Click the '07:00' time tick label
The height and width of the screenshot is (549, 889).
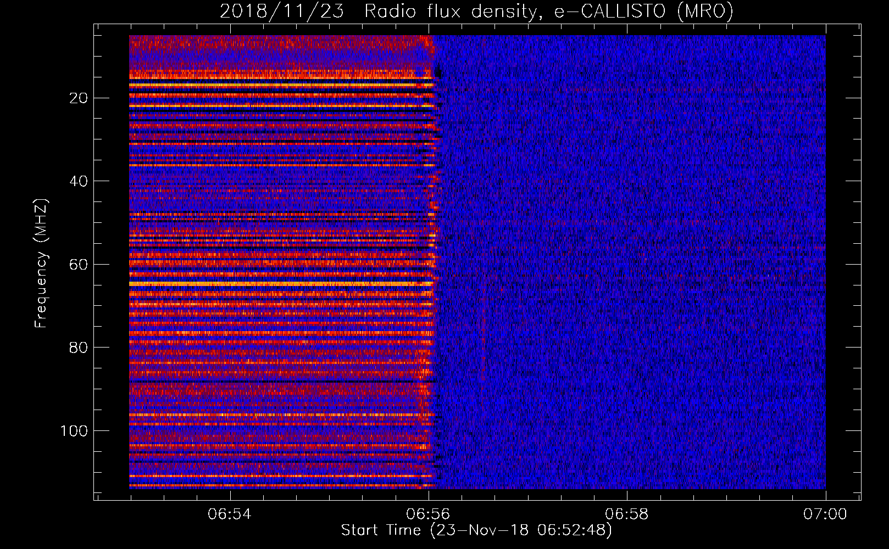(825, 514)
